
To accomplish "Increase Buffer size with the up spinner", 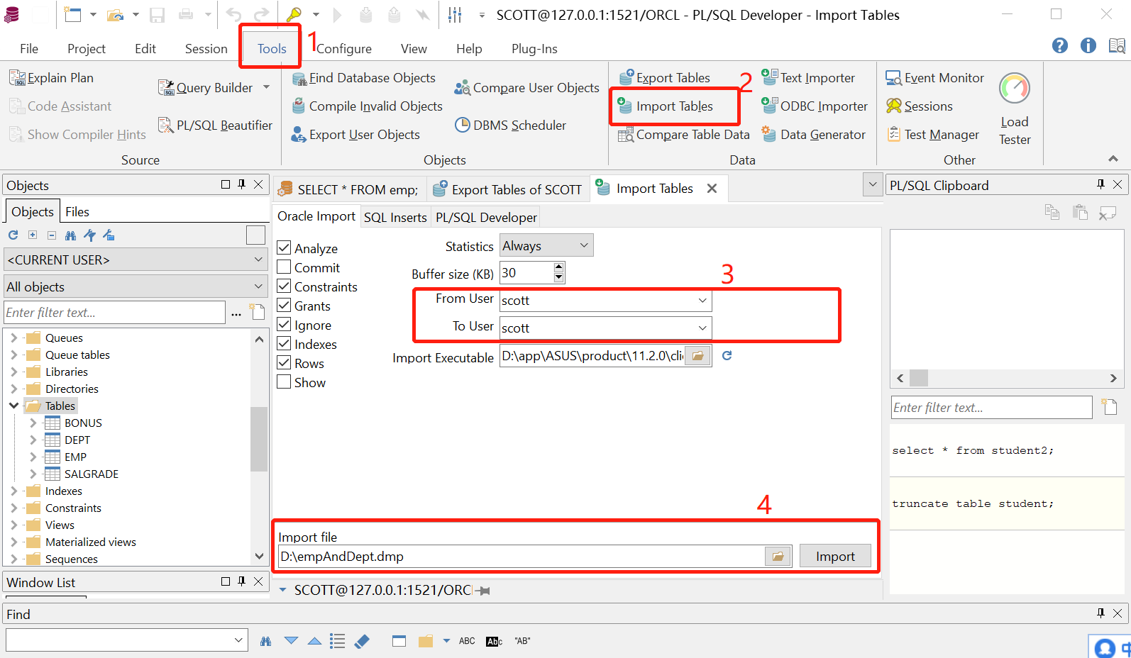I will [x=559, y=267].
